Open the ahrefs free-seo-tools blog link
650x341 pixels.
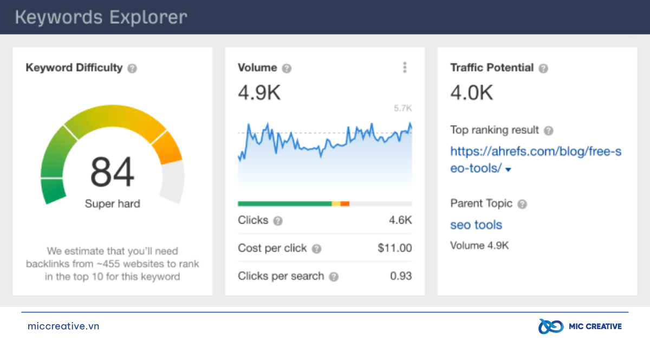coord(535,152)
